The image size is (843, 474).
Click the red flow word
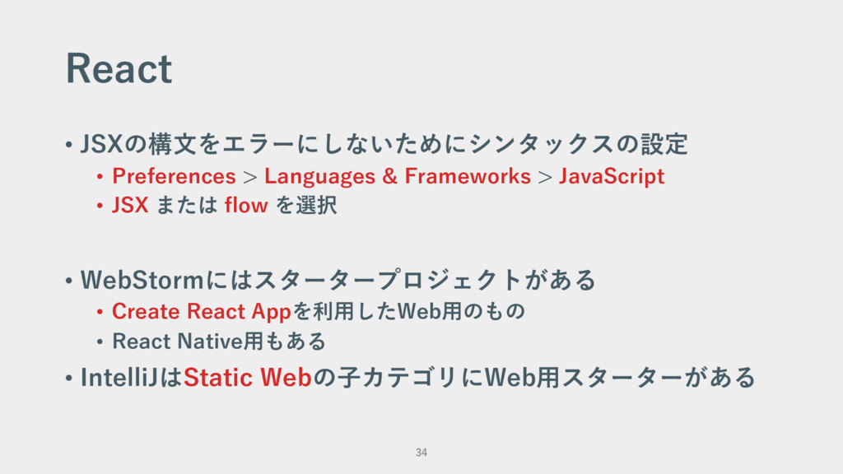(x=245, y=205)
